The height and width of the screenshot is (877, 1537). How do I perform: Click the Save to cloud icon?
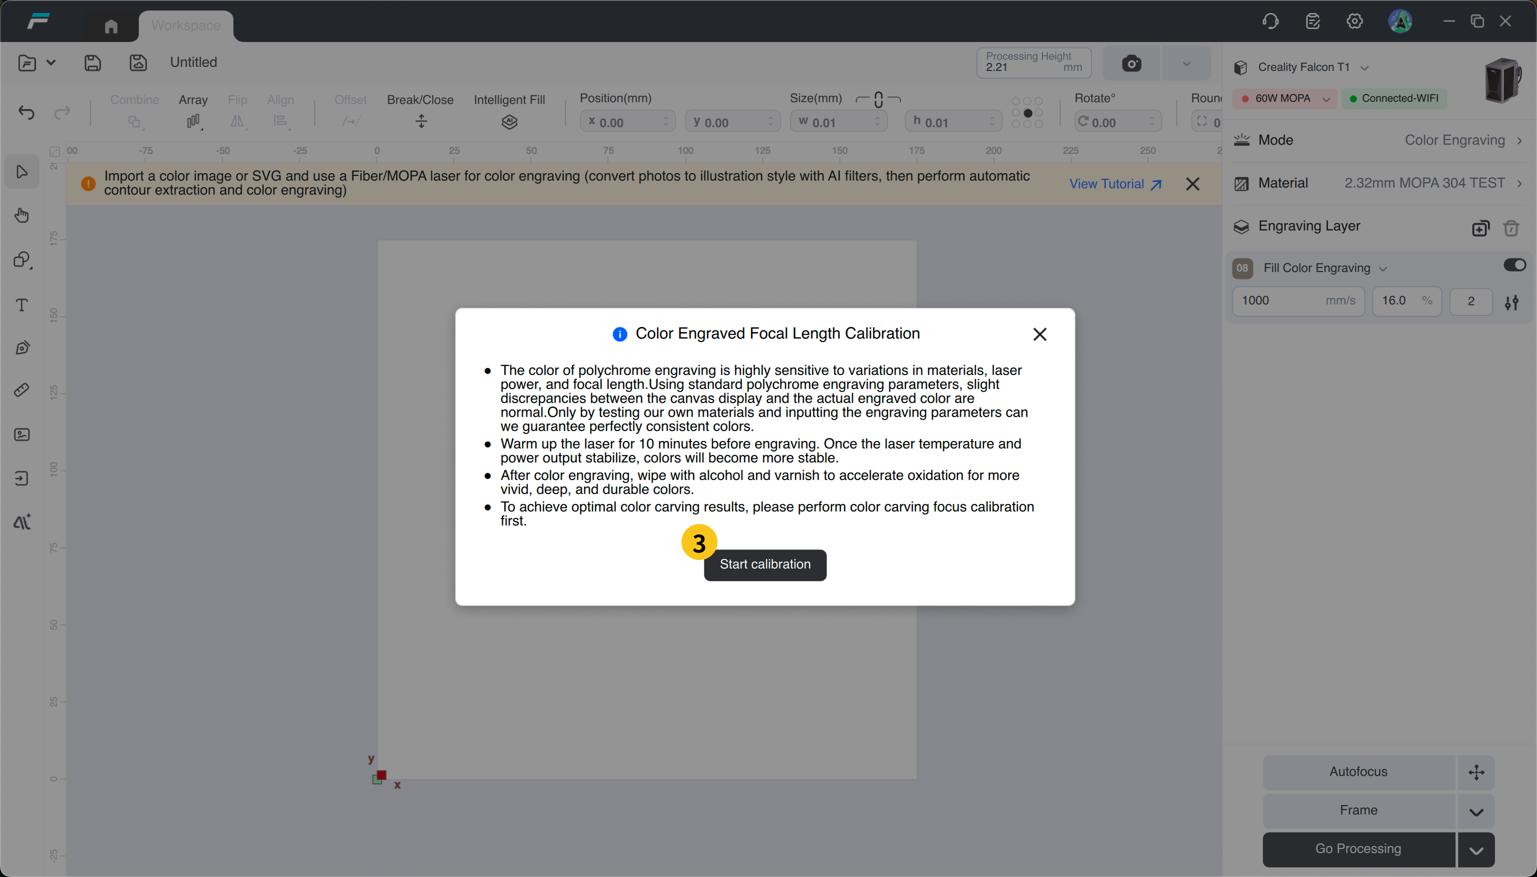pyautogui.click(x=138, y=62)
